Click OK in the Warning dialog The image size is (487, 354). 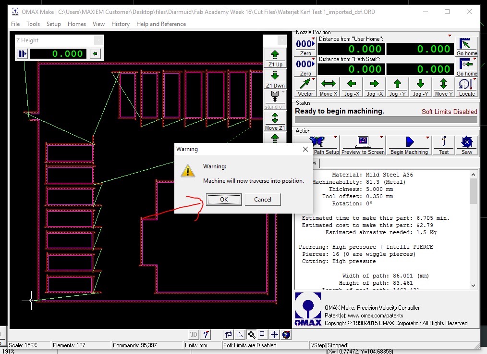point(224,200)
